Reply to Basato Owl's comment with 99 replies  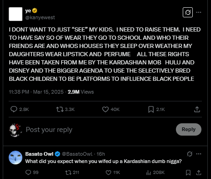pyautogui.click(x=28, y=173)
